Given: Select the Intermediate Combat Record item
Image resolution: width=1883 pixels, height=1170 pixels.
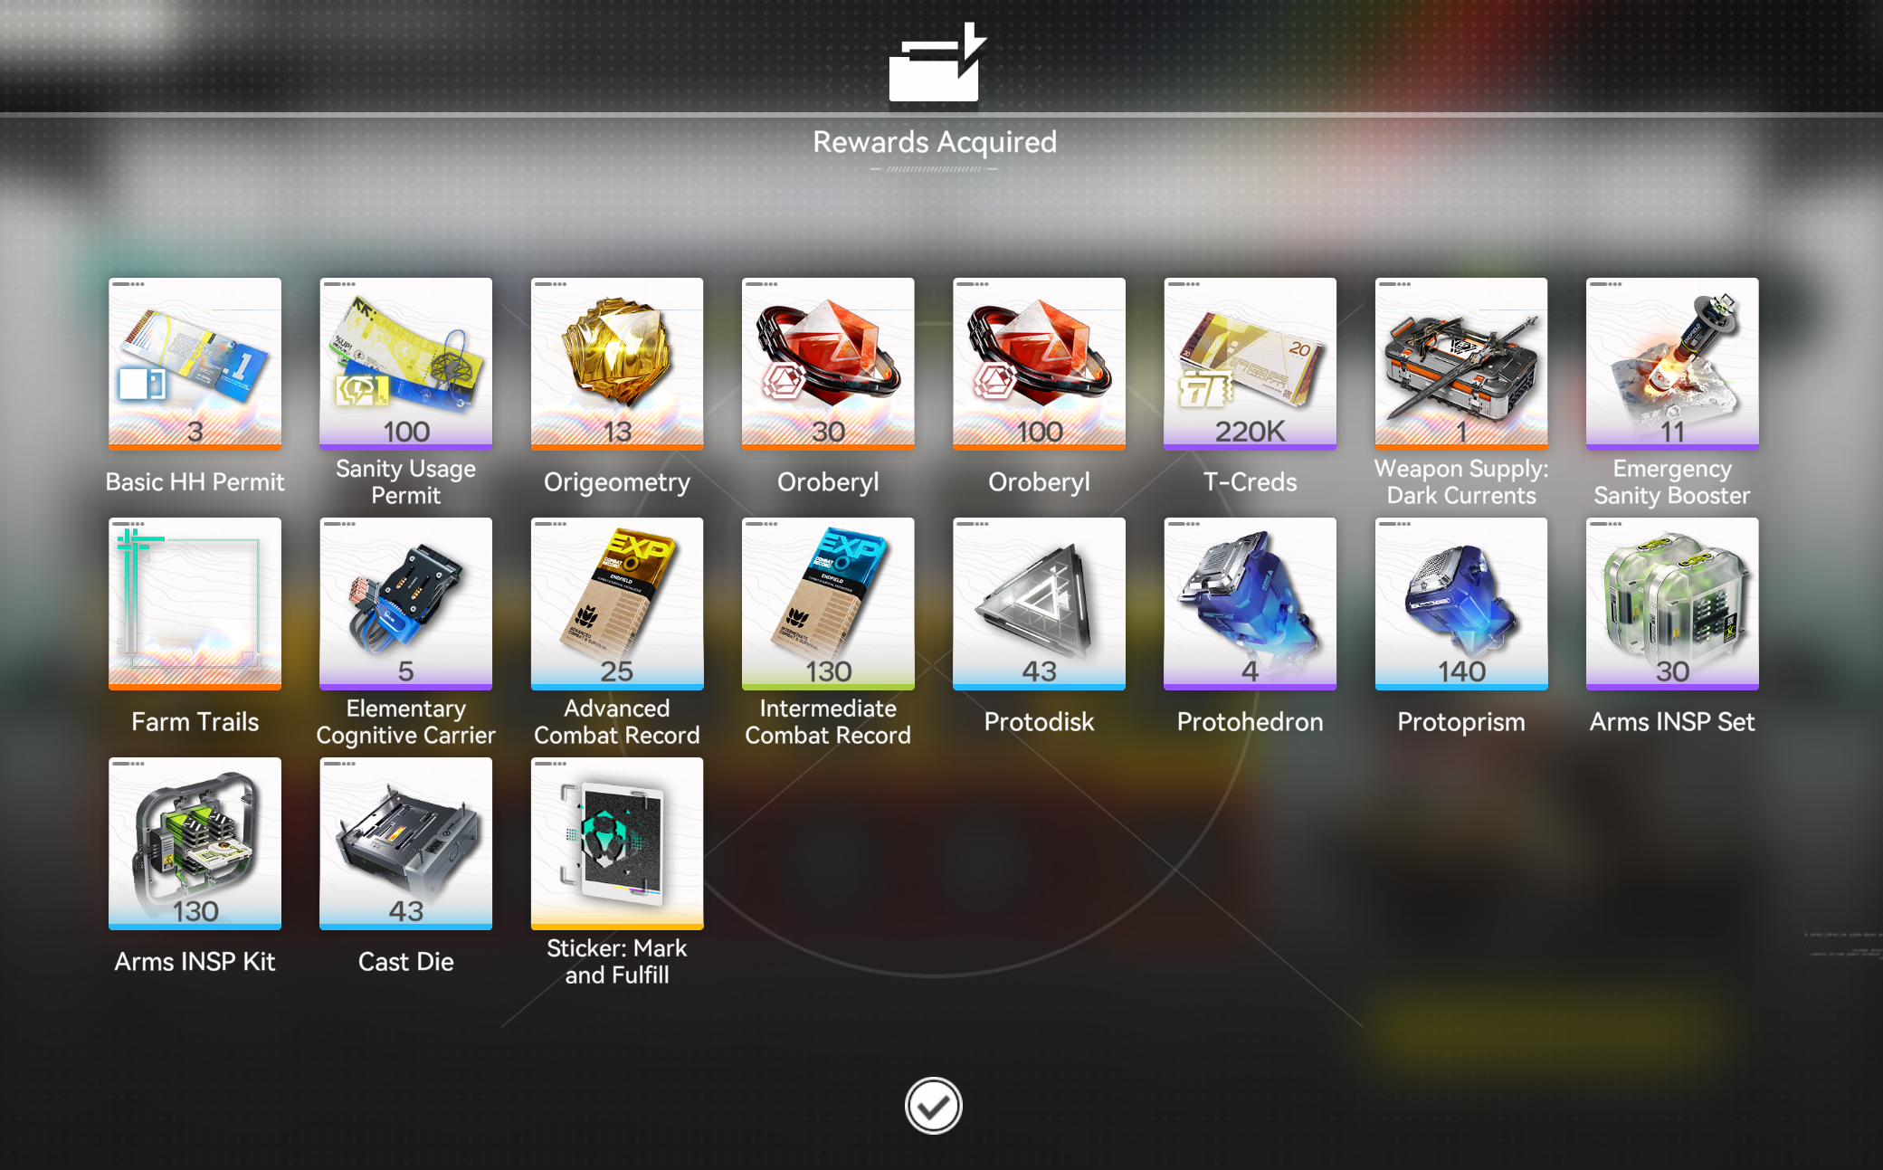Looking at the screenshot, I should (827, 603).
